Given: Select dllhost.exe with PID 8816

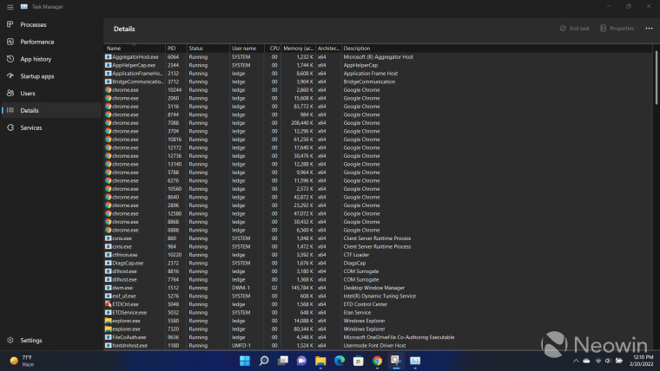Looking at the screenshot, I should coord(378,271).
